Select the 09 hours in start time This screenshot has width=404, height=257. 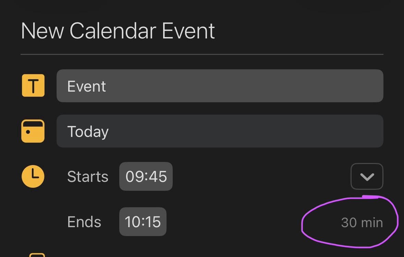click(x=133, y=177)
